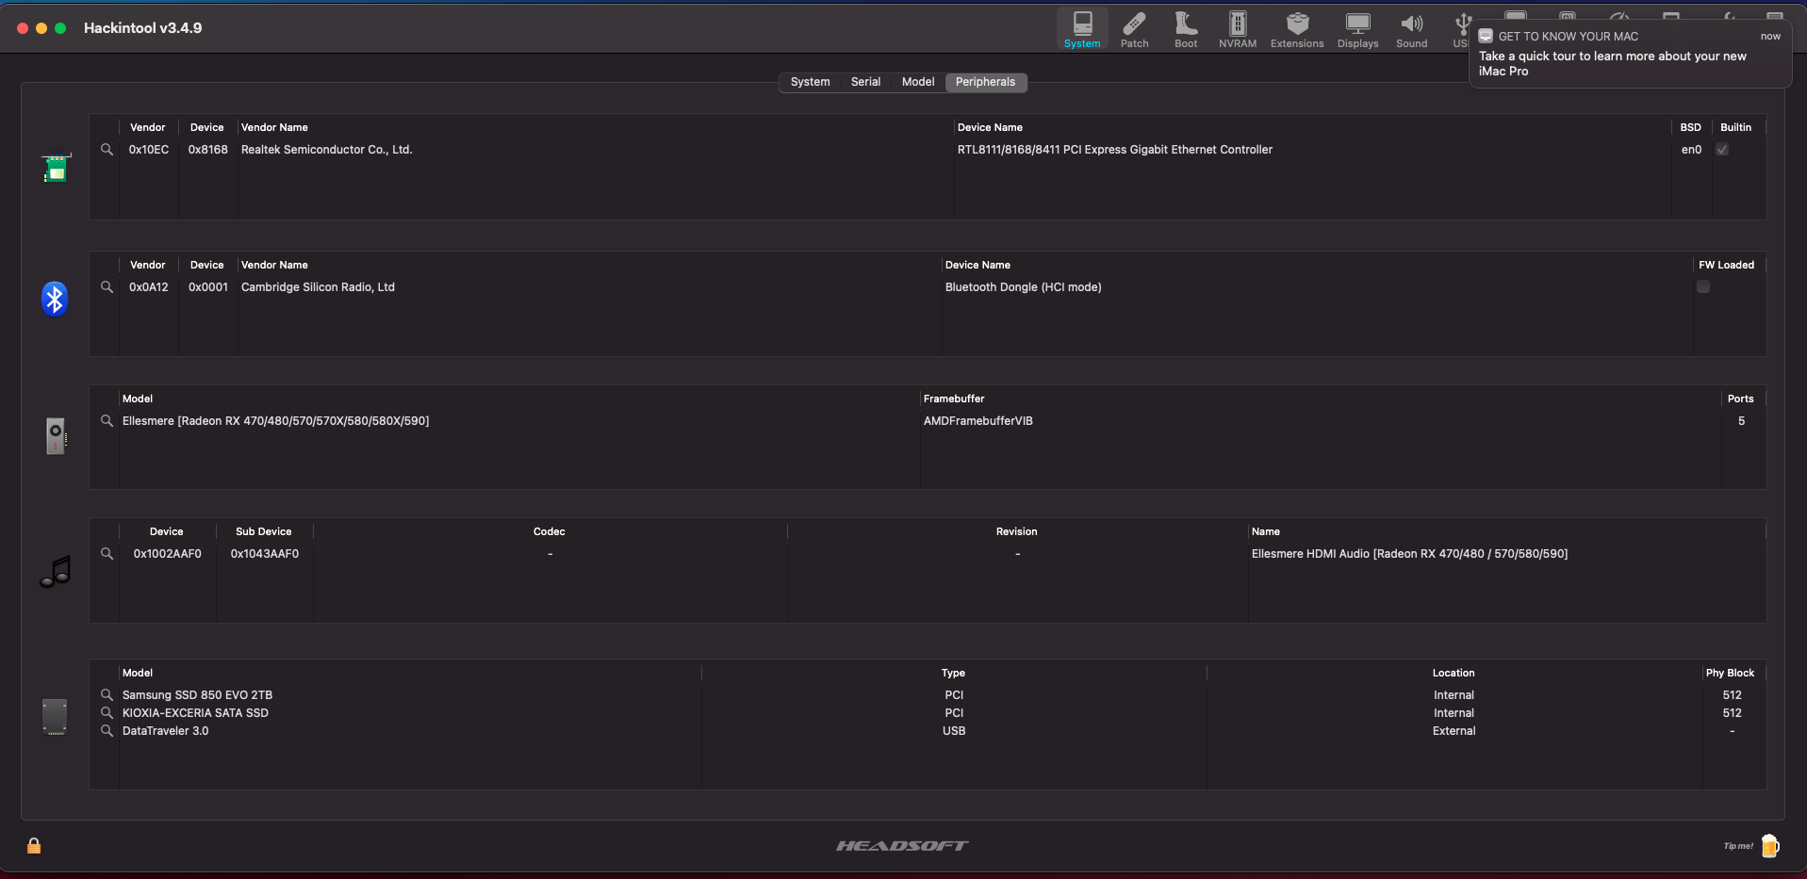Click the magnifier next to Samsung SSD 850 EVO
This screenshot has height=879, width=1807.
coord(106,694)
